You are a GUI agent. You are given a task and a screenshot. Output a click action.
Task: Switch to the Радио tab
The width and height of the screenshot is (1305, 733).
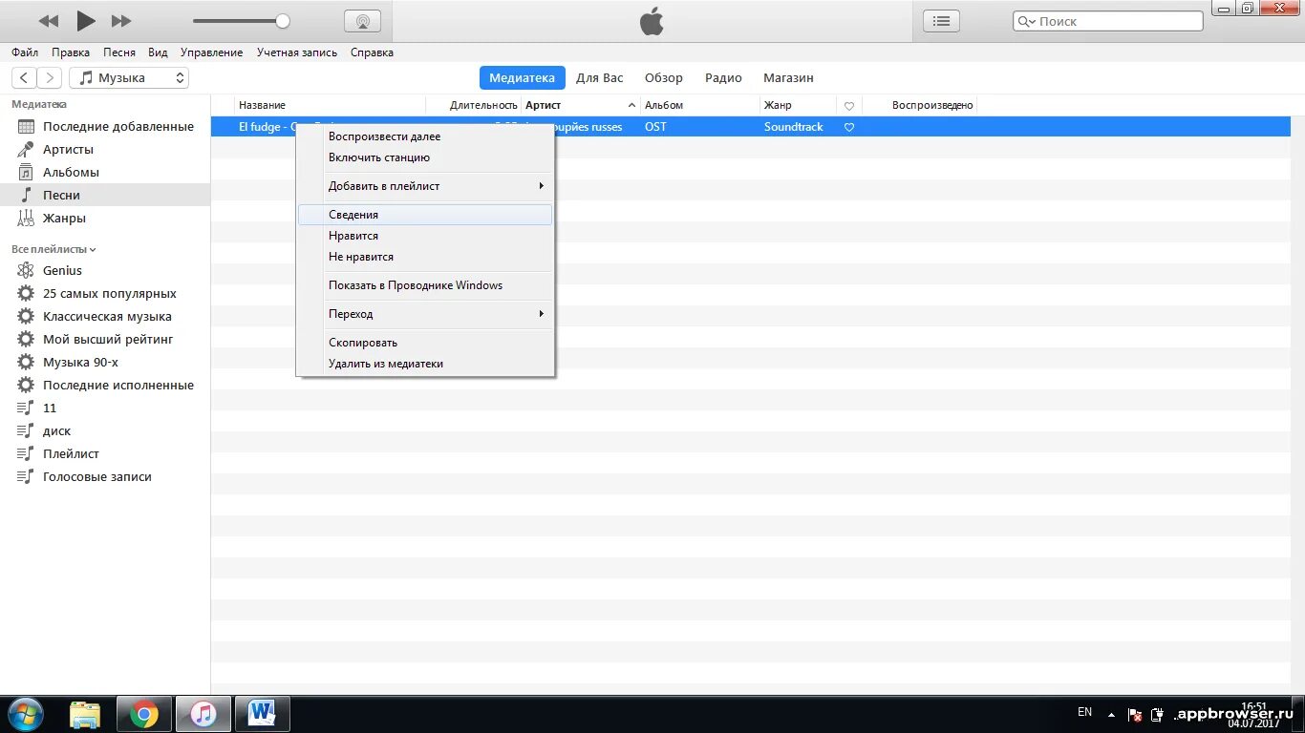723,78
